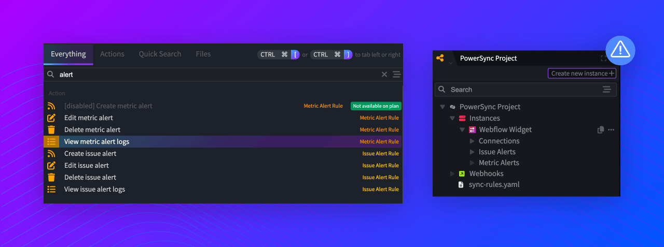The image size is (664, 247).
Task: Select the Webflow Widget tree label
Action: point(505,130)
